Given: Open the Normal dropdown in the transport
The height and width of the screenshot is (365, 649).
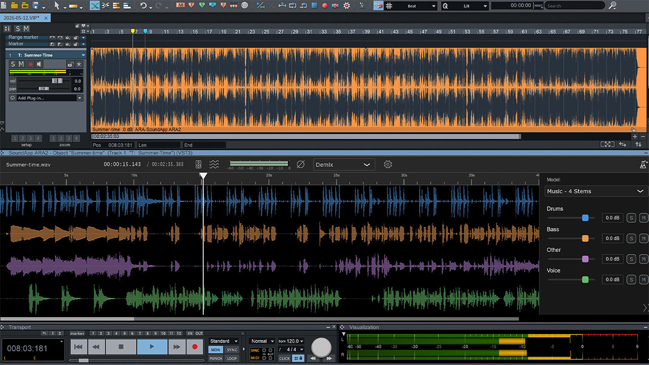Looking at the screenshot, I should coord(262,341).
